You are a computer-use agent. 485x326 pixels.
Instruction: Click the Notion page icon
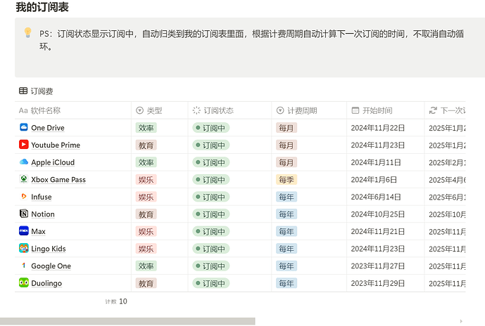tap(23, 214)
